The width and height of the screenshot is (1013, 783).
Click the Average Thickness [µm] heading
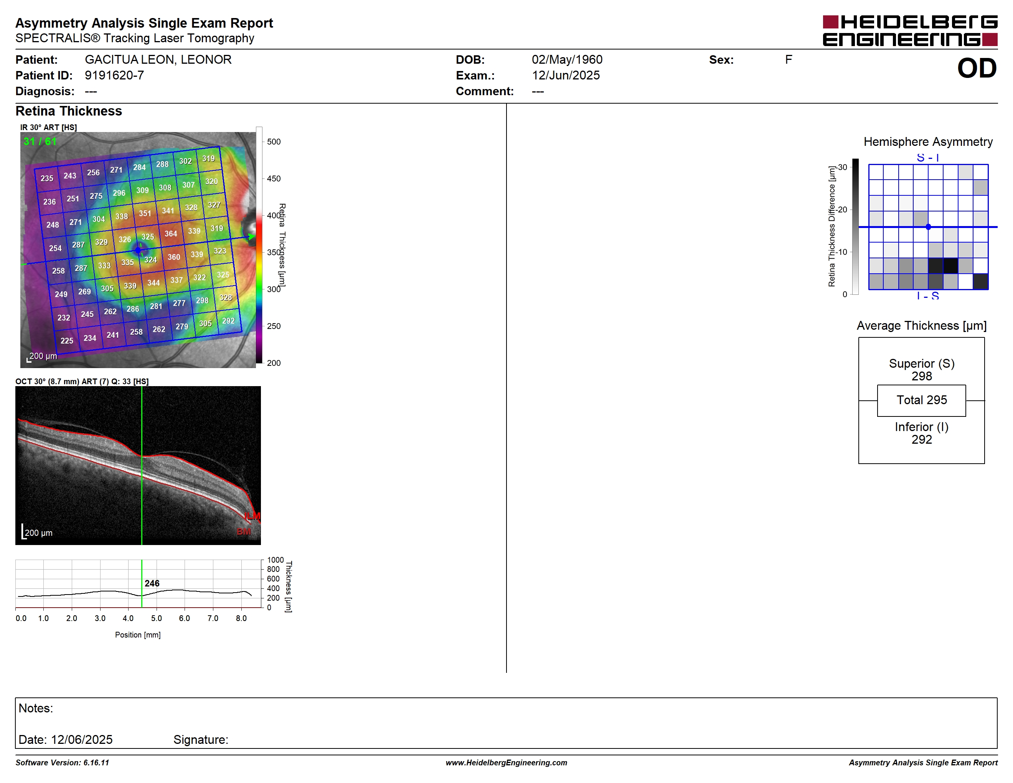coord(922,325)
